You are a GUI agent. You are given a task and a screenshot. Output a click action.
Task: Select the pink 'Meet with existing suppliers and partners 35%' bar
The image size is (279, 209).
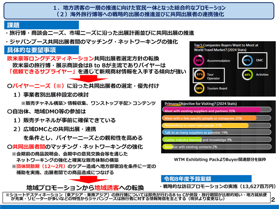217,110
